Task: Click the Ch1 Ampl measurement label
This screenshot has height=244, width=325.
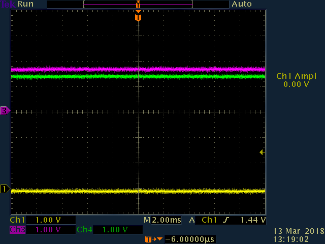Action: coord(297,76)
